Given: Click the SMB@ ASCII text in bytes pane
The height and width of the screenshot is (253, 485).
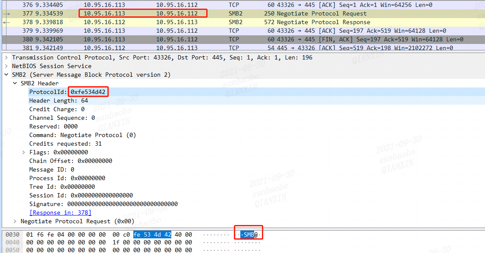Looking at the screenshot, I should point(248,234).
